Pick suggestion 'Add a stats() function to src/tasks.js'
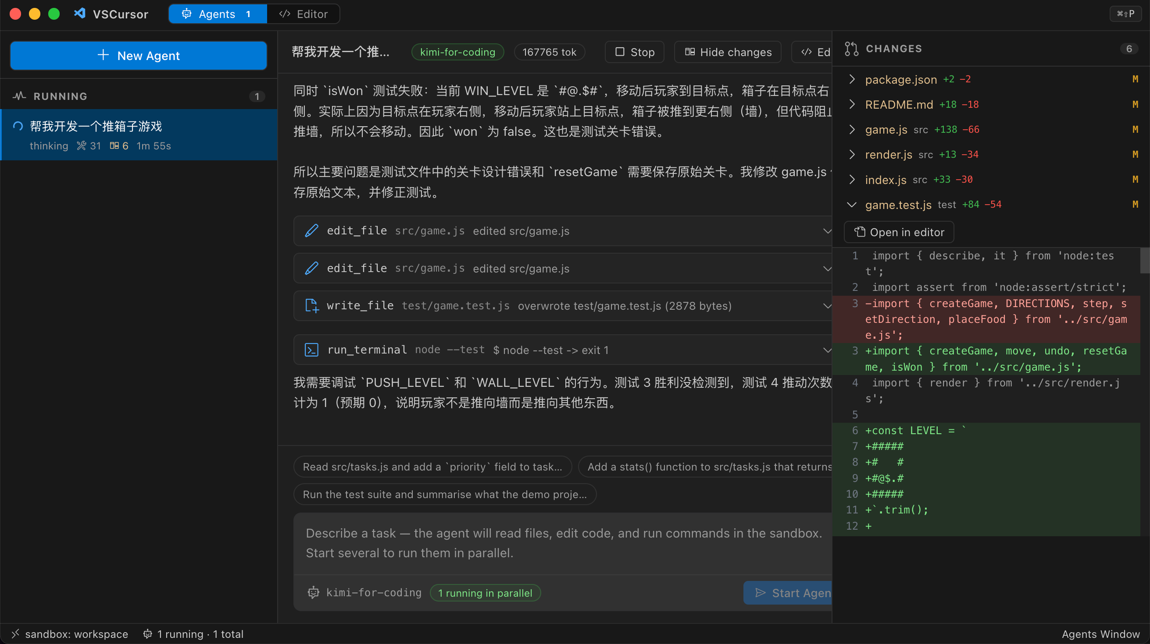The height and width of the screenshot is (644, 1150). pyautogui.click(x=705, y=467)
